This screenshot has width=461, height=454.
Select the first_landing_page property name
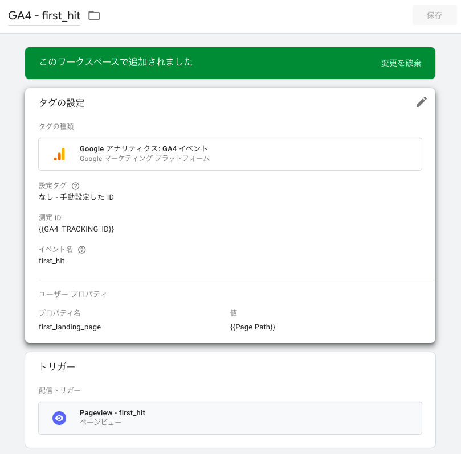[70, 327]
